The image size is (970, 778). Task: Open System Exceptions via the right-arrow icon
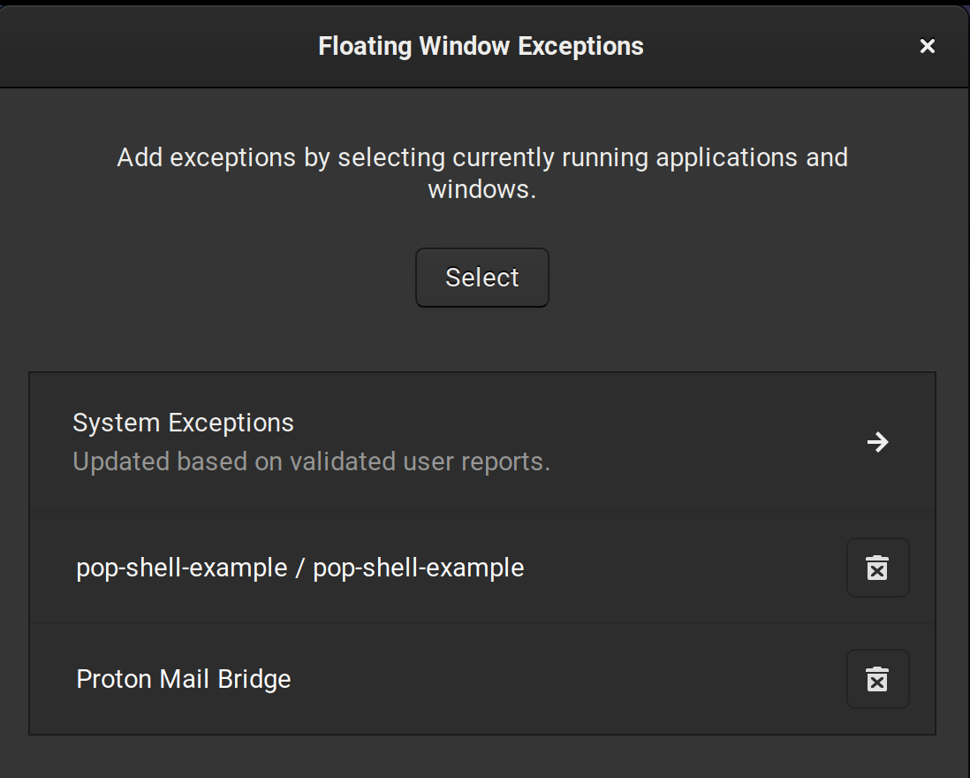pyautogui.click(x=876, y=442)
